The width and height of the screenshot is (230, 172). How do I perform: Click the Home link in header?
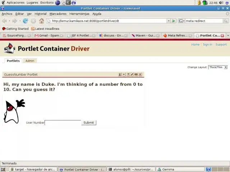(x=195, y=44)
